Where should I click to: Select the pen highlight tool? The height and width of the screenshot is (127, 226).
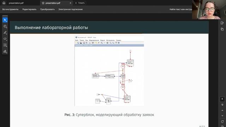pyautogui.click(x=5, y=32)
